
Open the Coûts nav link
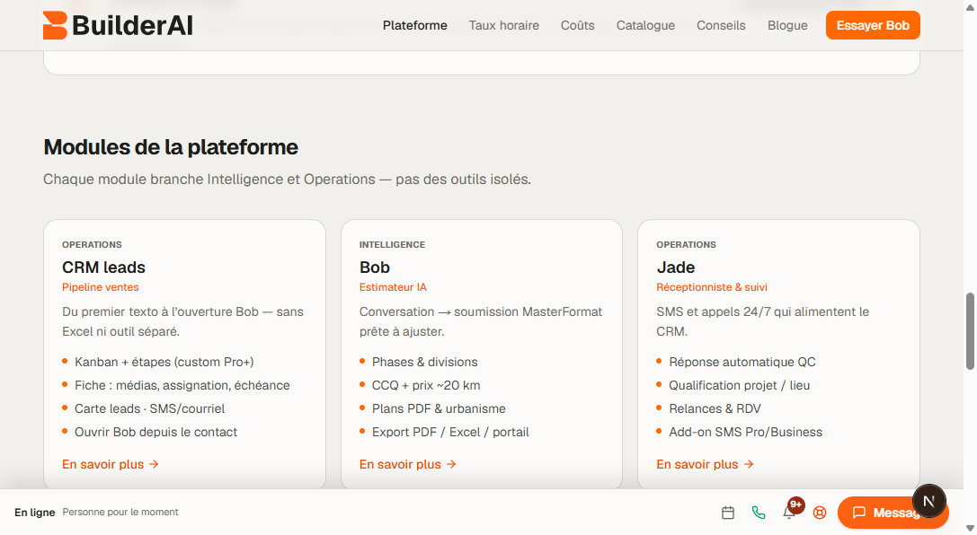tap(578, 25)
